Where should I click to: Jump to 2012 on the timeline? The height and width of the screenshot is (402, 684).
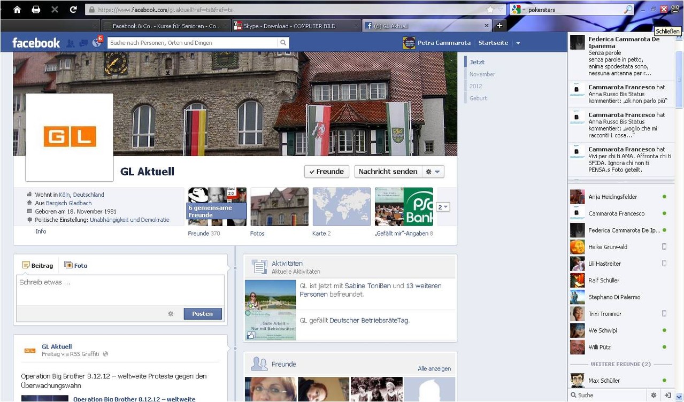click(475, 86)
